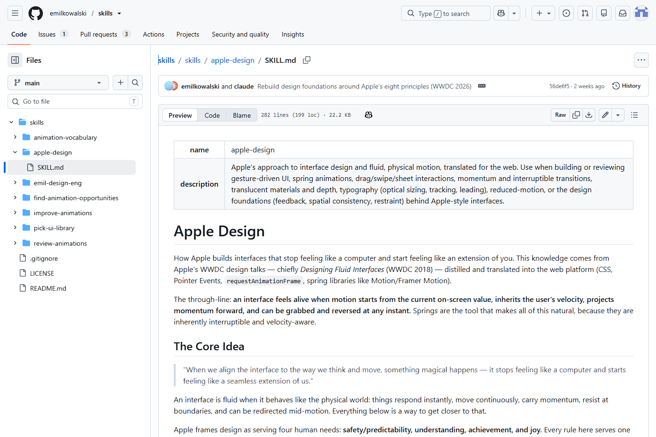Copy the file path icon next to SKILL.md
Viewport: 656px width, 437px height.
307,60
